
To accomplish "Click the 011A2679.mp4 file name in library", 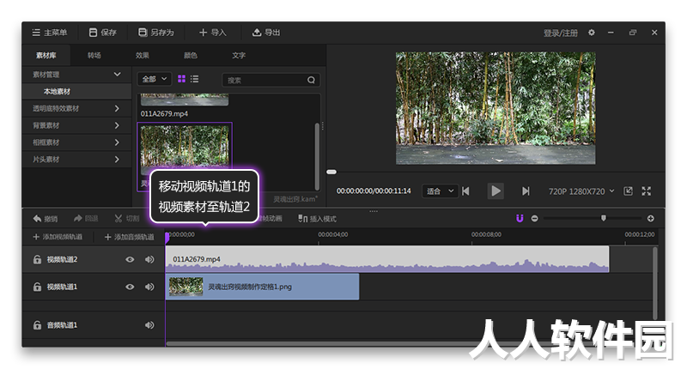I will 164,114.
